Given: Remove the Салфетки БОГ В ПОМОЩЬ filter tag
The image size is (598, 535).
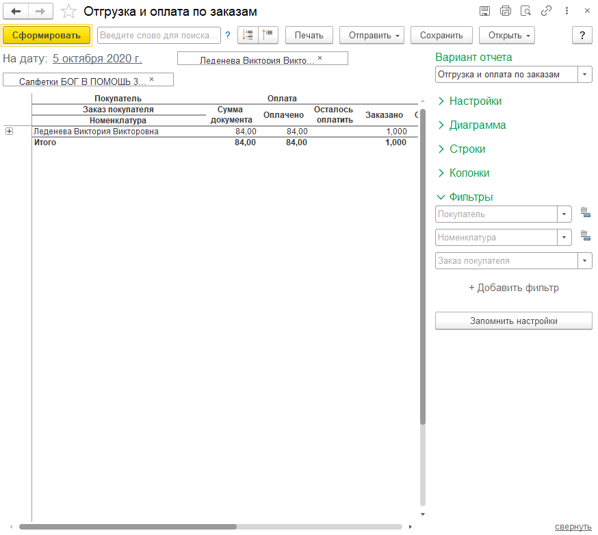Looking at the screenshot, I should [x=151, y=79].
